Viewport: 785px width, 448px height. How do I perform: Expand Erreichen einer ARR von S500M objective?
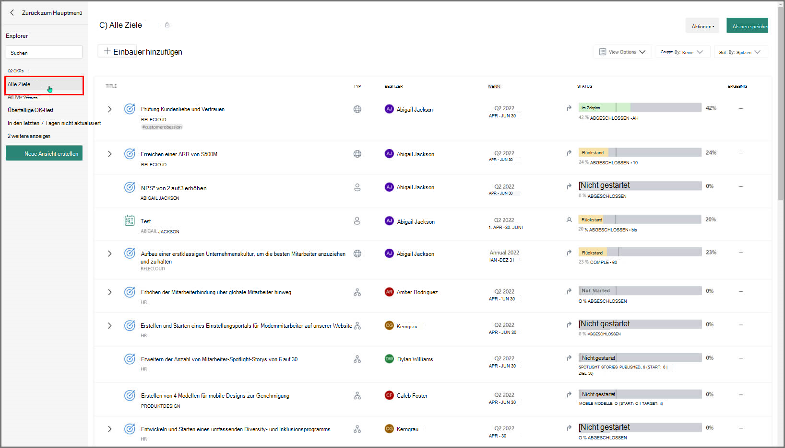click(110, 154)
